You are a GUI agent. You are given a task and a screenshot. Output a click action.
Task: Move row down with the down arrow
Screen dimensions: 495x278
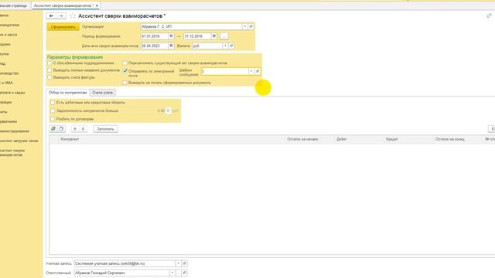click(x=83, y=129)
